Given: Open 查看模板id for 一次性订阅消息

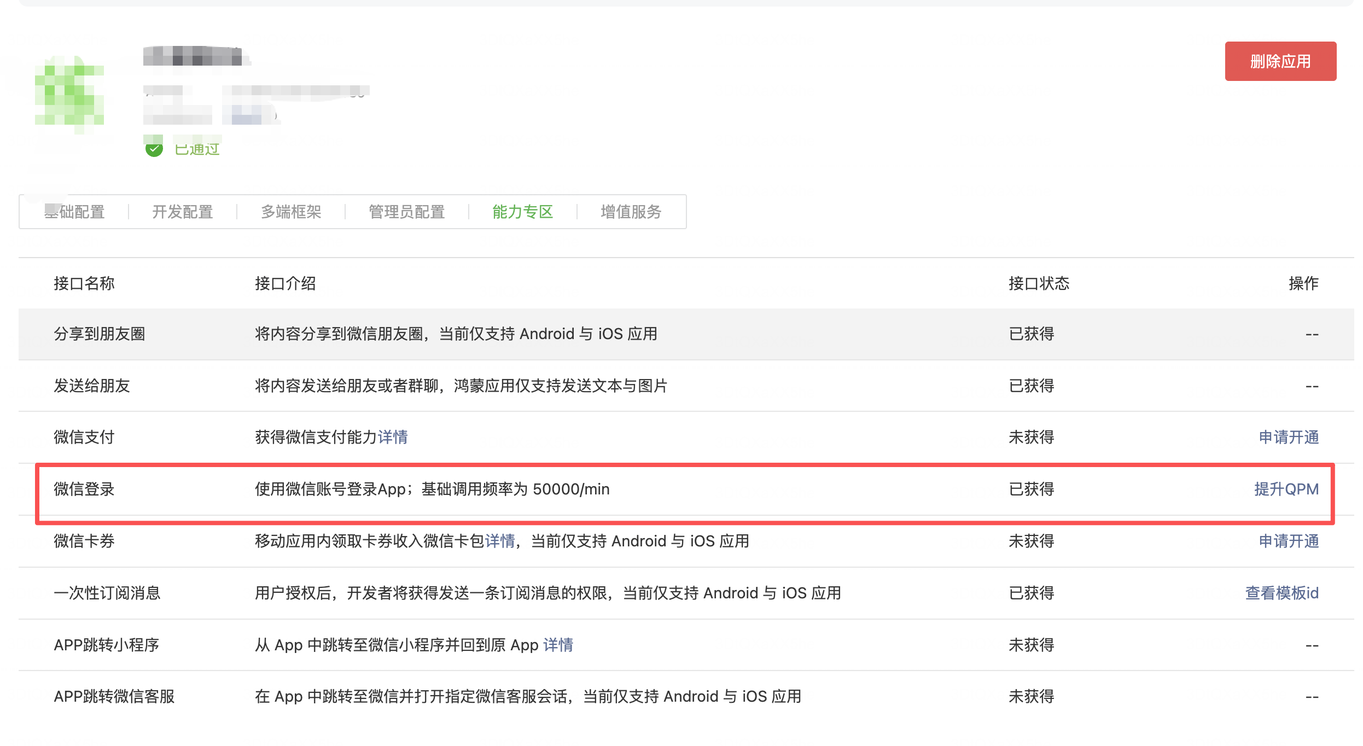Looking at the screenshot, I should click(1282, 593).
